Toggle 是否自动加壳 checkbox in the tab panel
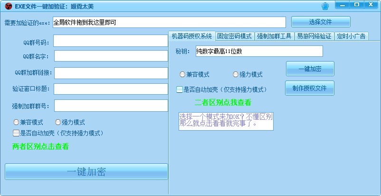381x196 pixels. (x=179, y=89)
